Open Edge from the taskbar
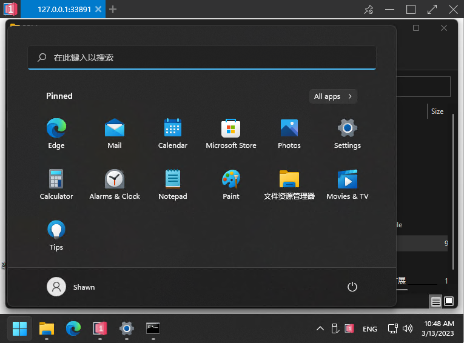The height and width of the screenshot is (343, 464). (73, 328)
